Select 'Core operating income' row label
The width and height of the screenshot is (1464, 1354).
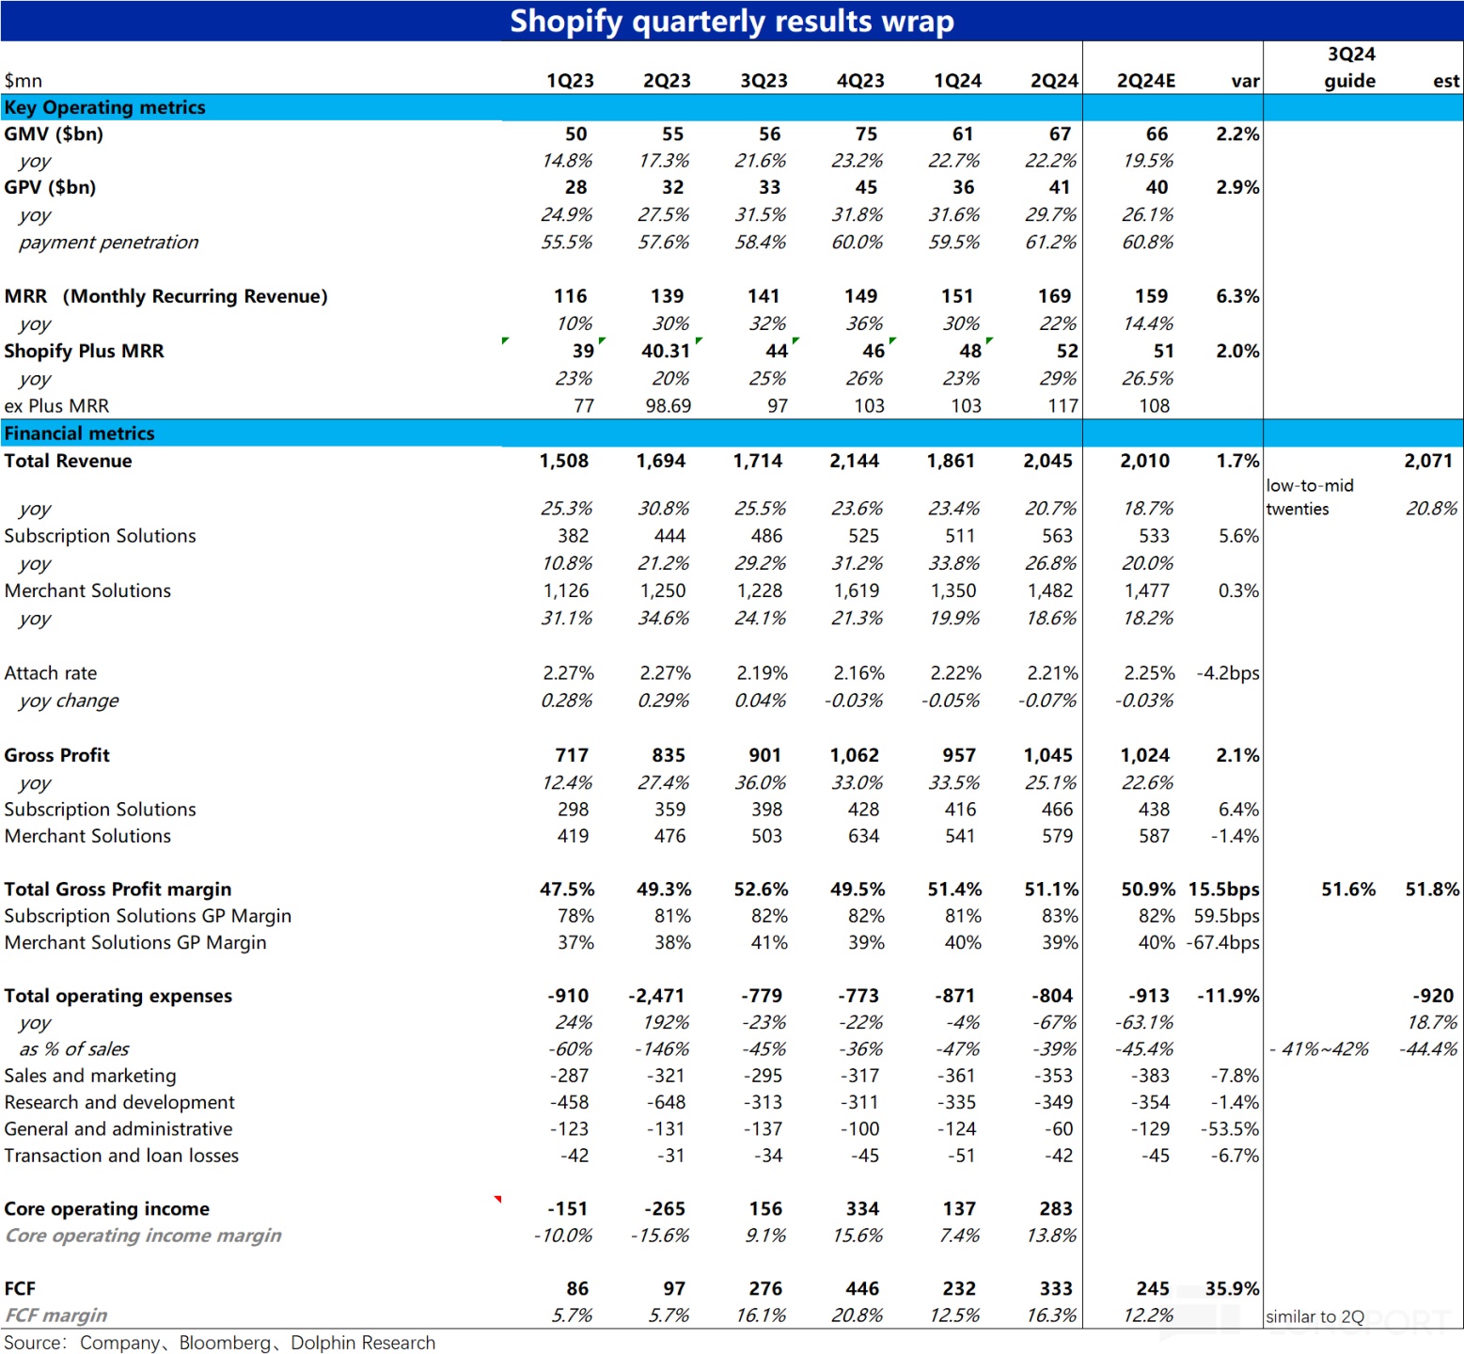tap(106, 1209)
